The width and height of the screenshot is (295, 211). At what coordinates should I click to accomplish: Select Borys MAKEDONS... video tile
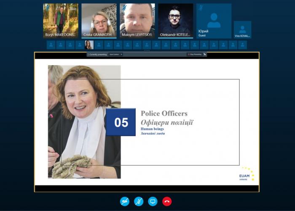click(61, 21)
